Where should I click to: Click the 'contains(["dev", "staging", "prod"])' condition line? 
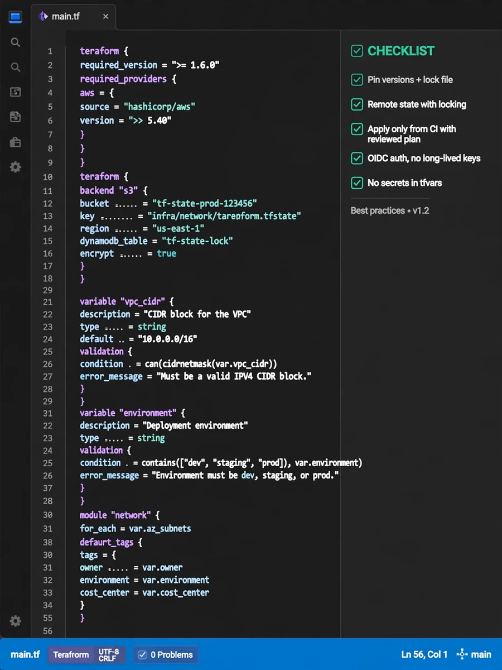pyautogui.click(x=221, y=463)
